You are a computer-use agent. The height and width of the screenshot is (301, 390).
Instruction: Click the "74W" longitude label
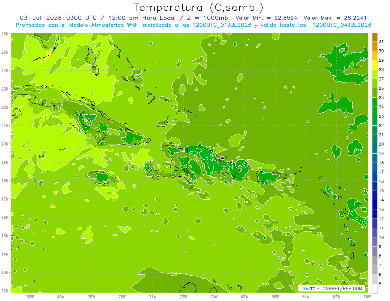[153, 296]
